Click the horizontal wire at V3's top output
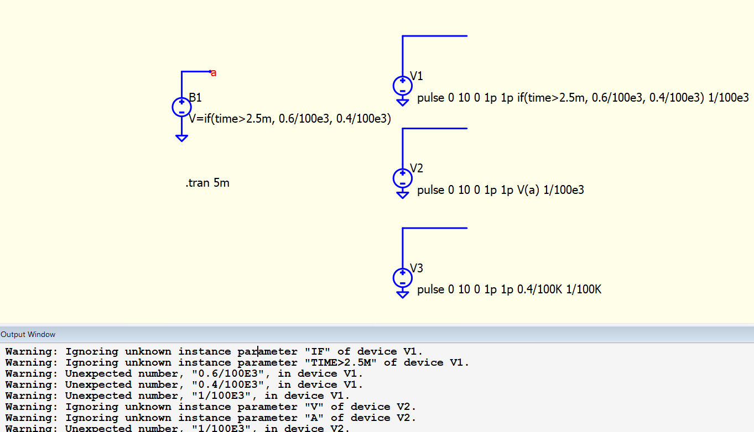Image resolution: width=754 pixels, height=432 pixels. pyautogui.click(x=435, y=228)
